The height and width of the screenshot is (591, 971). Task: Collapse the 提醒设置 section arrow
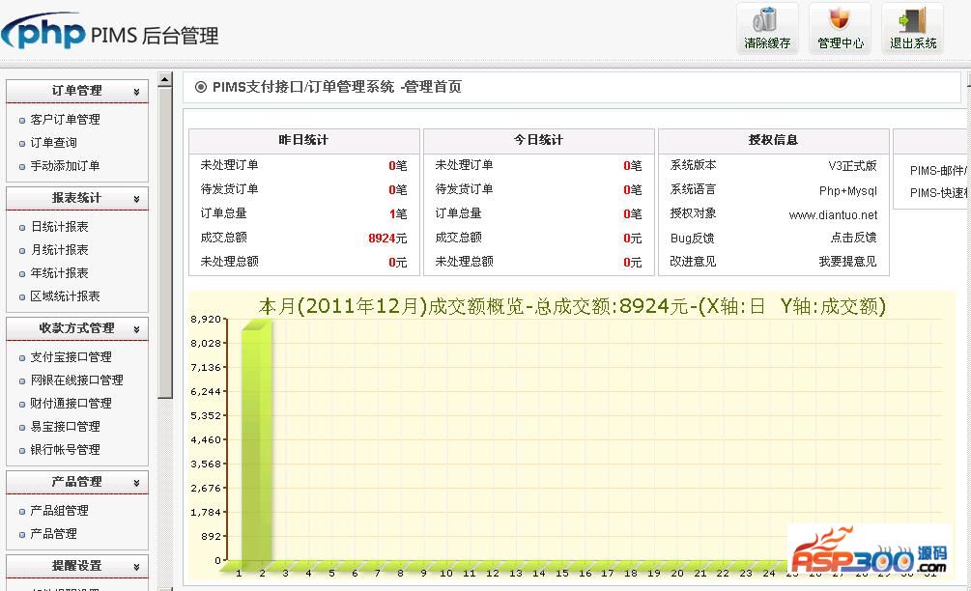pyautogui.click(x=136, y=567)
